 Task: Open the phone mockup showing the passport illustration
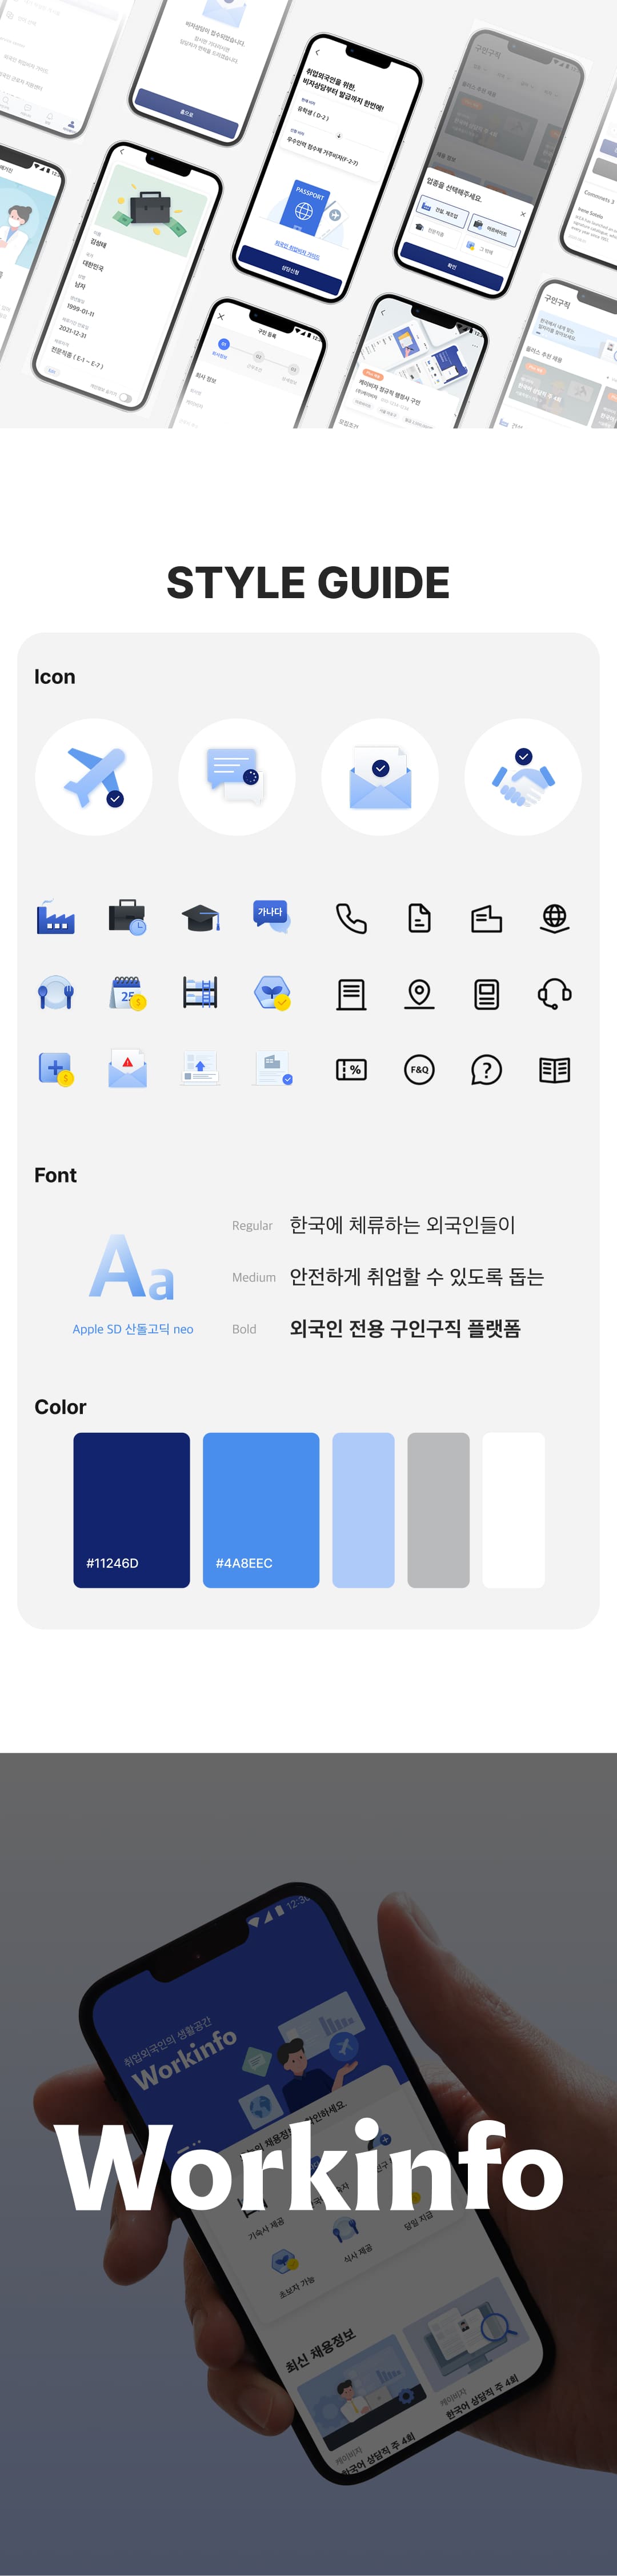(x=328, y=167)
